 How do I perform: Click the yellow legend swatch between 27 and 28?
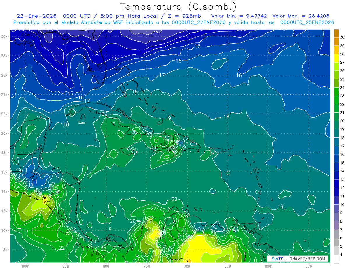(x=336, y=58)
